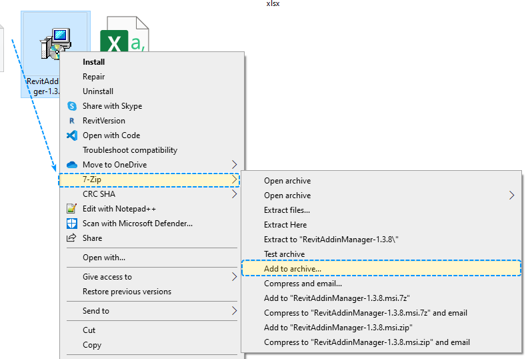Choose Open with... entry

(x=152, y=258)
